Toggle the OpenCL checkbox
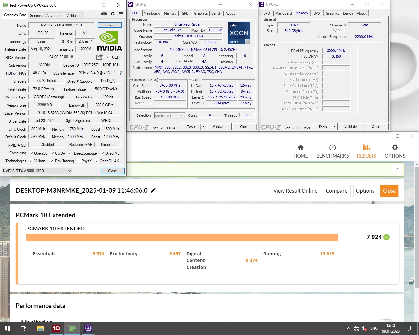Viewport: 419px width, 335px height. point(31,153)
